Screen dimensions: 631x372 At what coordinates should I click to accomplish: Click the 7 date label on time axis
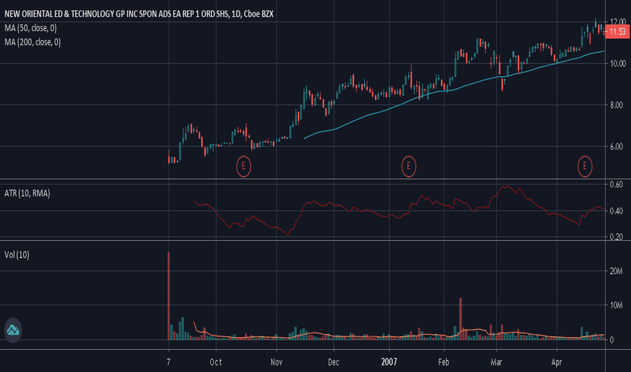tap(169, 363)
